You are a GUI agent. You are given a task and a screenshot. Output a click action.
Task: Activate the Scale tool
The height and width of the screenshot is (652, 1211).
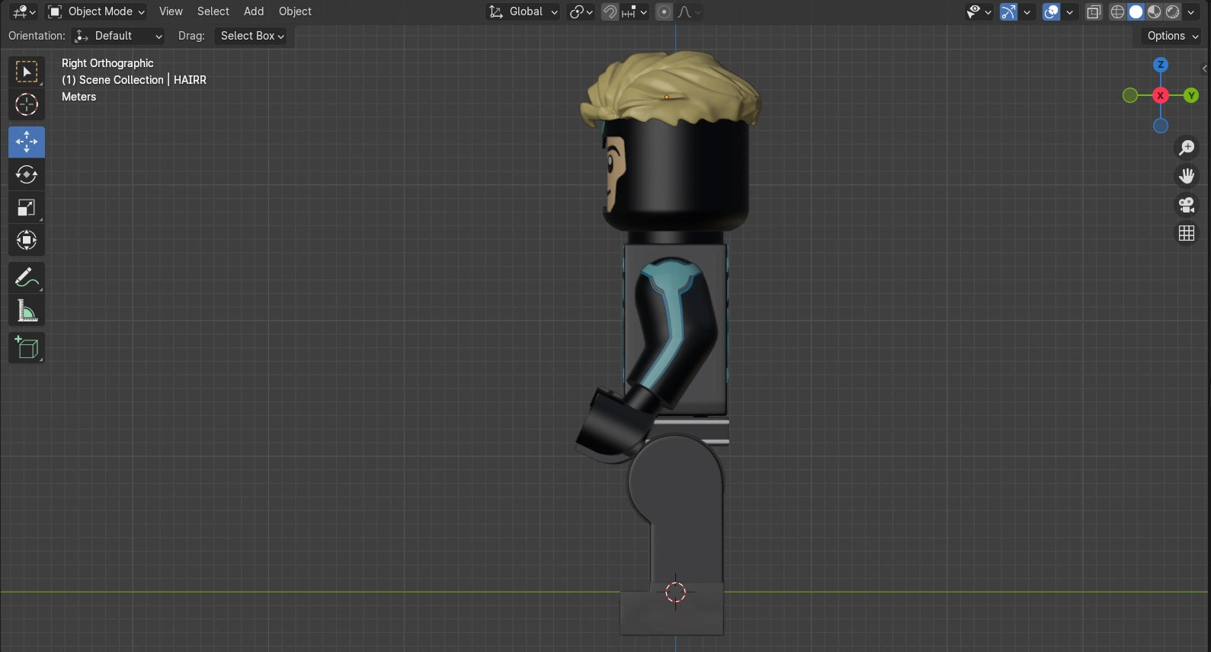coord(27,207)
